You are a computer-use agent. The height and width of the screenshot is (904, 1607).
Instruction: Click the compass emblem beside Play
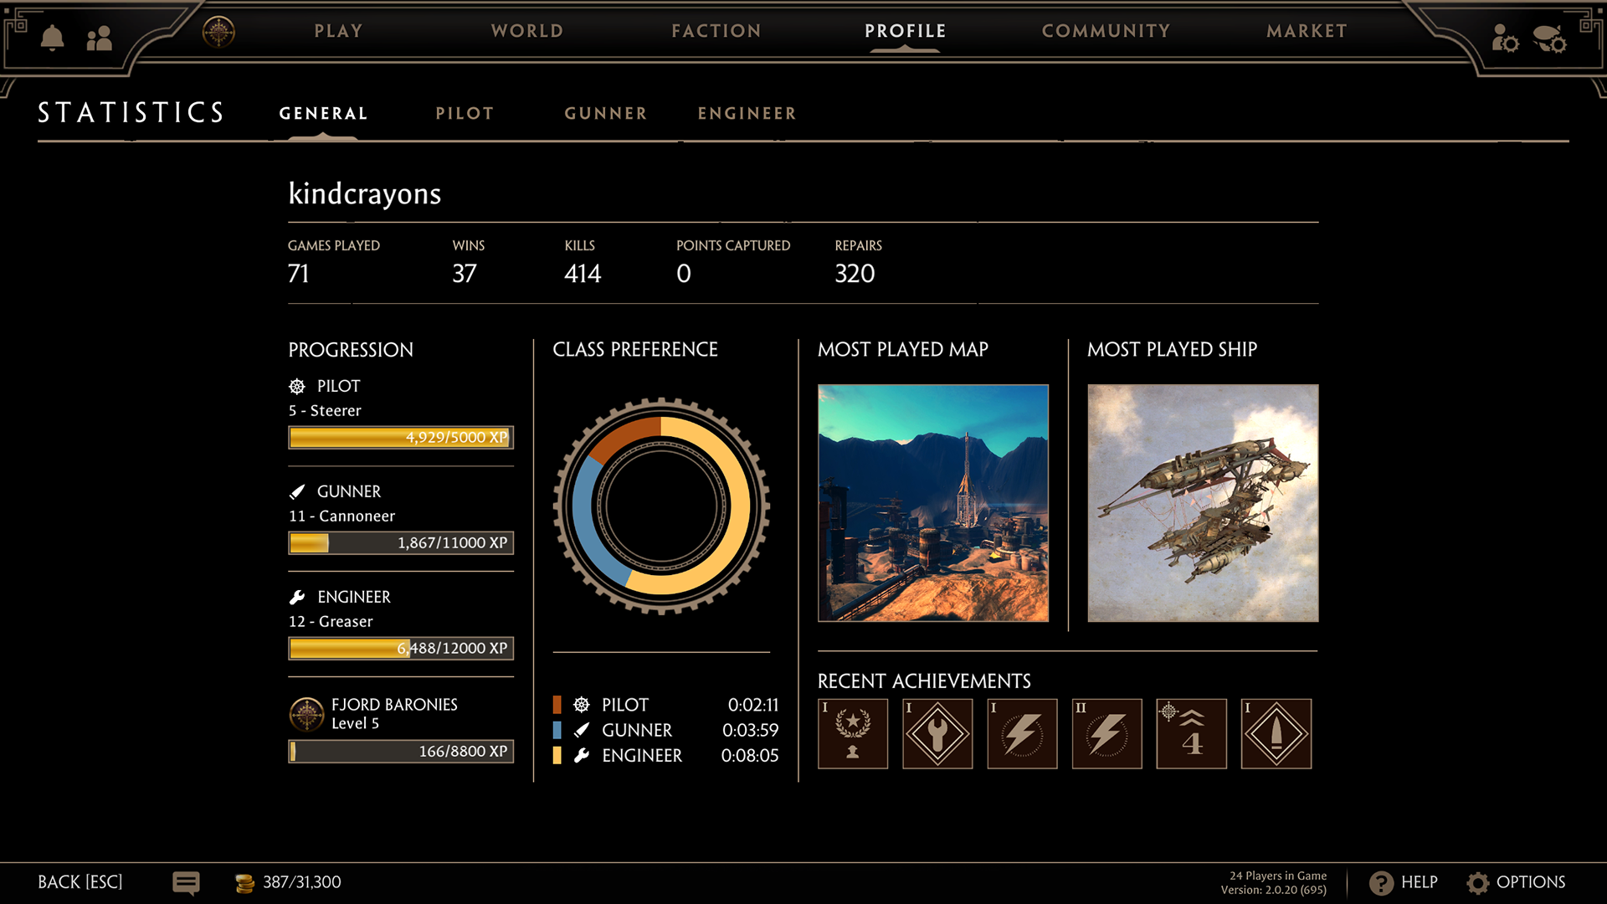tap(218, 32)
